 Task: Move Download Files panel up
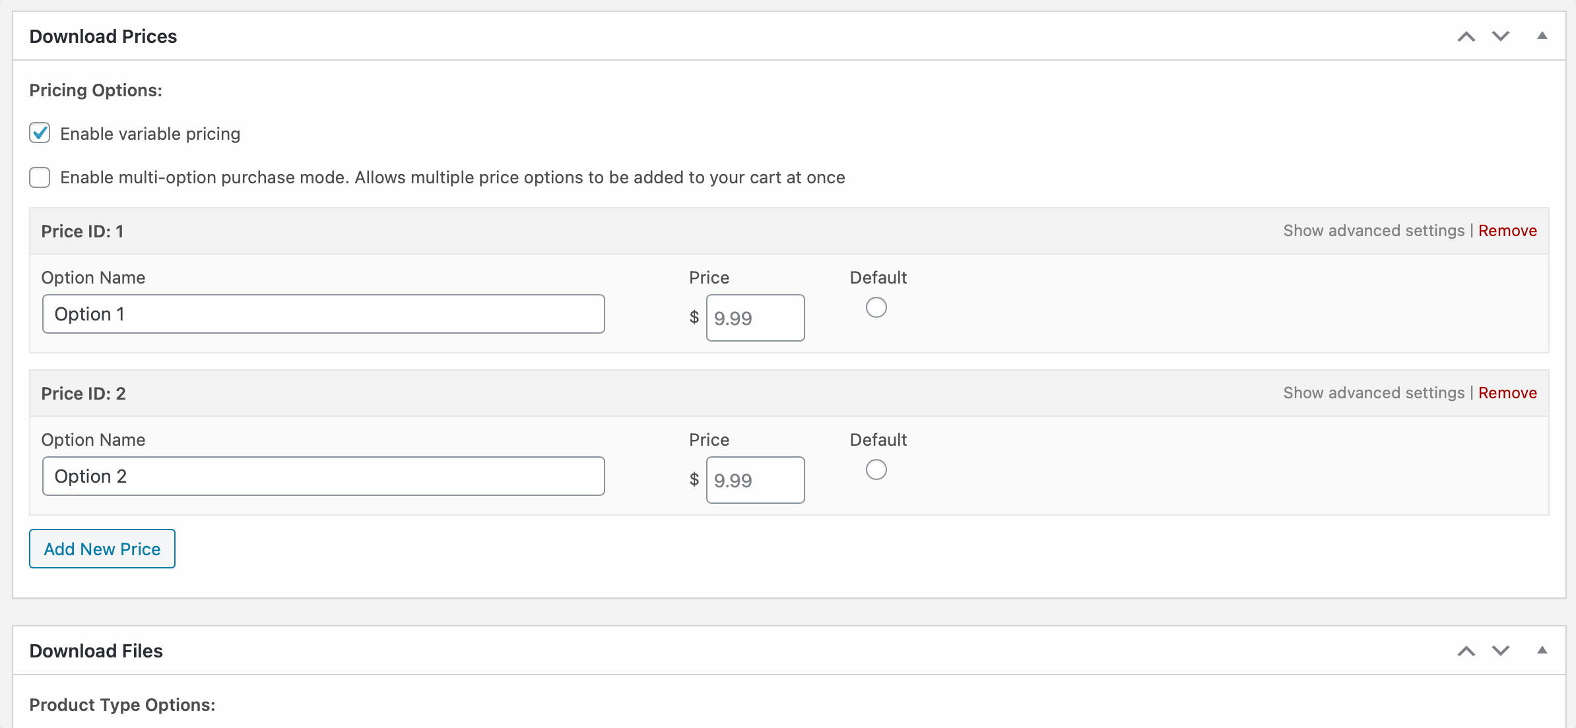click(x=1466, y=651)
